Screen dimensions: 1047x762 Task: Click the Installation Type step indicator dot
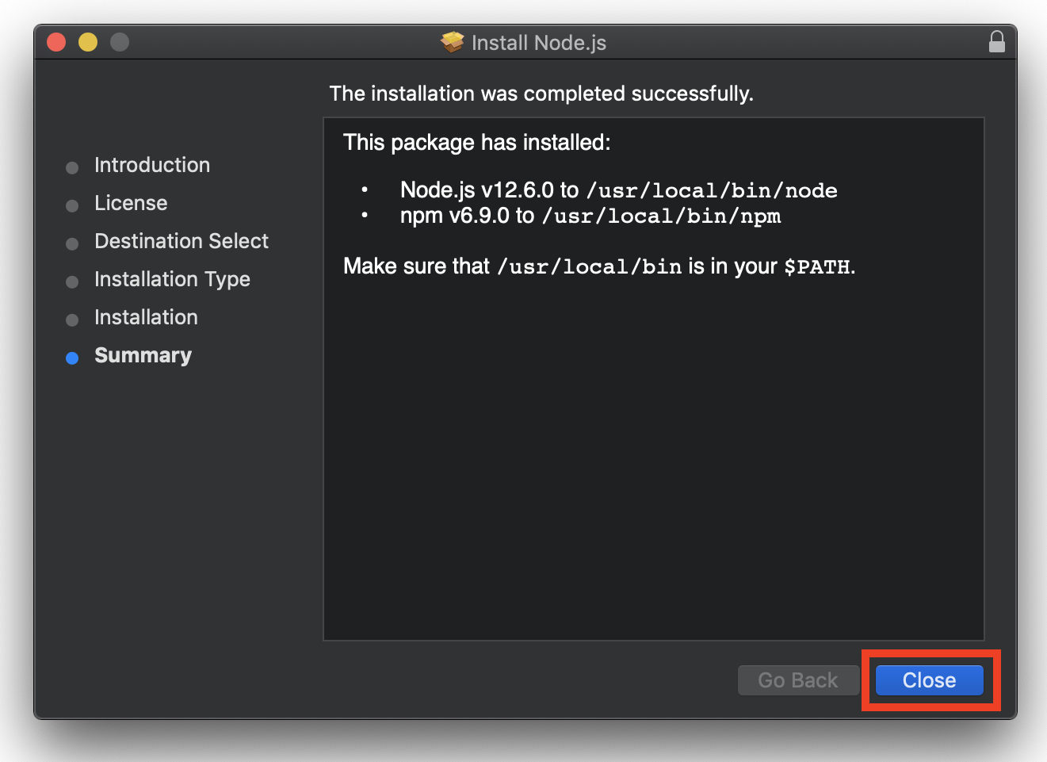point(72,281)
